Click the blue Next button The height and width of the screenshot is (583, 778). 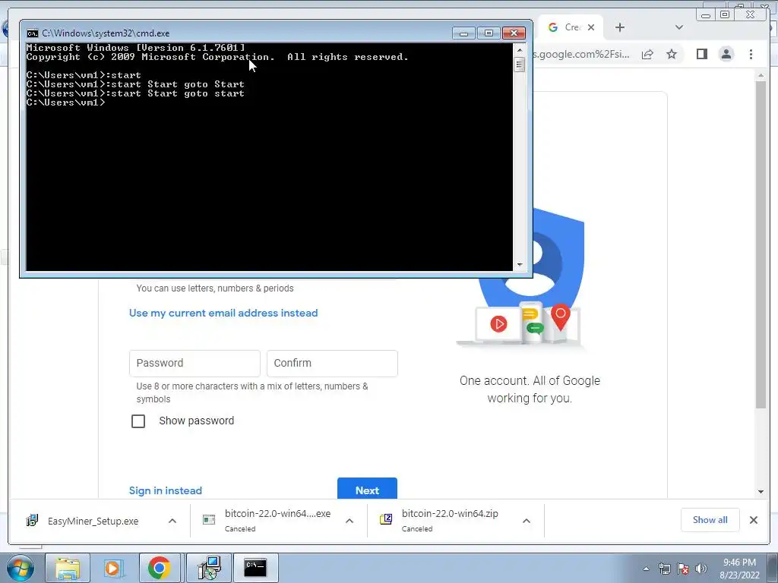click(x=367, y=490)
